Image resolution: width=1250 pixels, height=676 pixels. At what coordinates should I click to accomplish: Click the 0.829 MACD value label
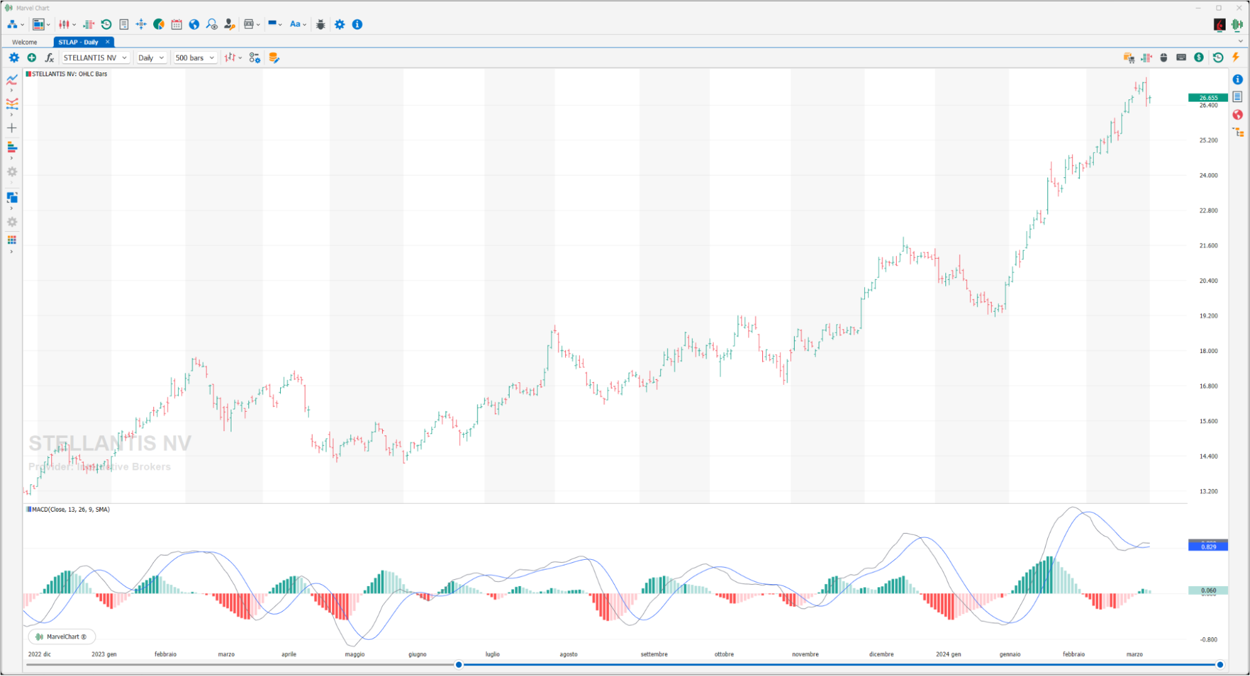[1207, 547]
